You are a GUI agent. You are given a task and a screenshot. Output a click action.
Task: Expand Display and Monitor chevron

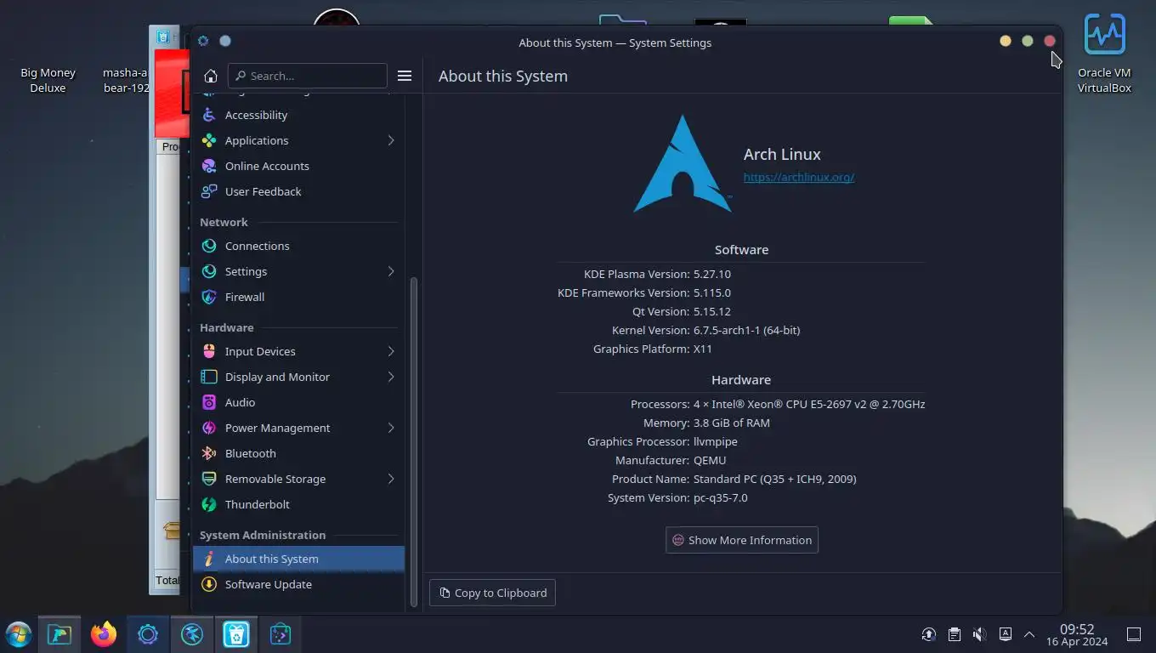pos(391,377)
